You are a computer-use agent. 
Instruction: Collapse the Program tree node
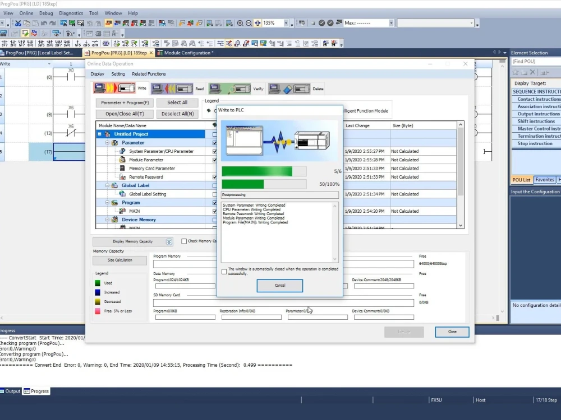(x=107, y=203)
